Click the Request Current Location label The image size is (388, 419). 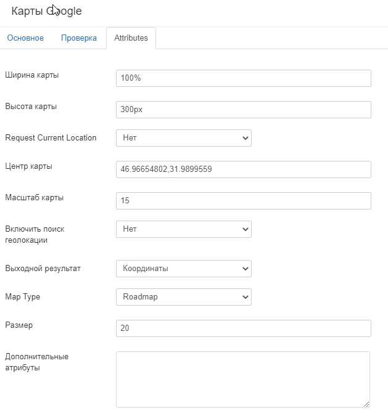click(51, 138)
